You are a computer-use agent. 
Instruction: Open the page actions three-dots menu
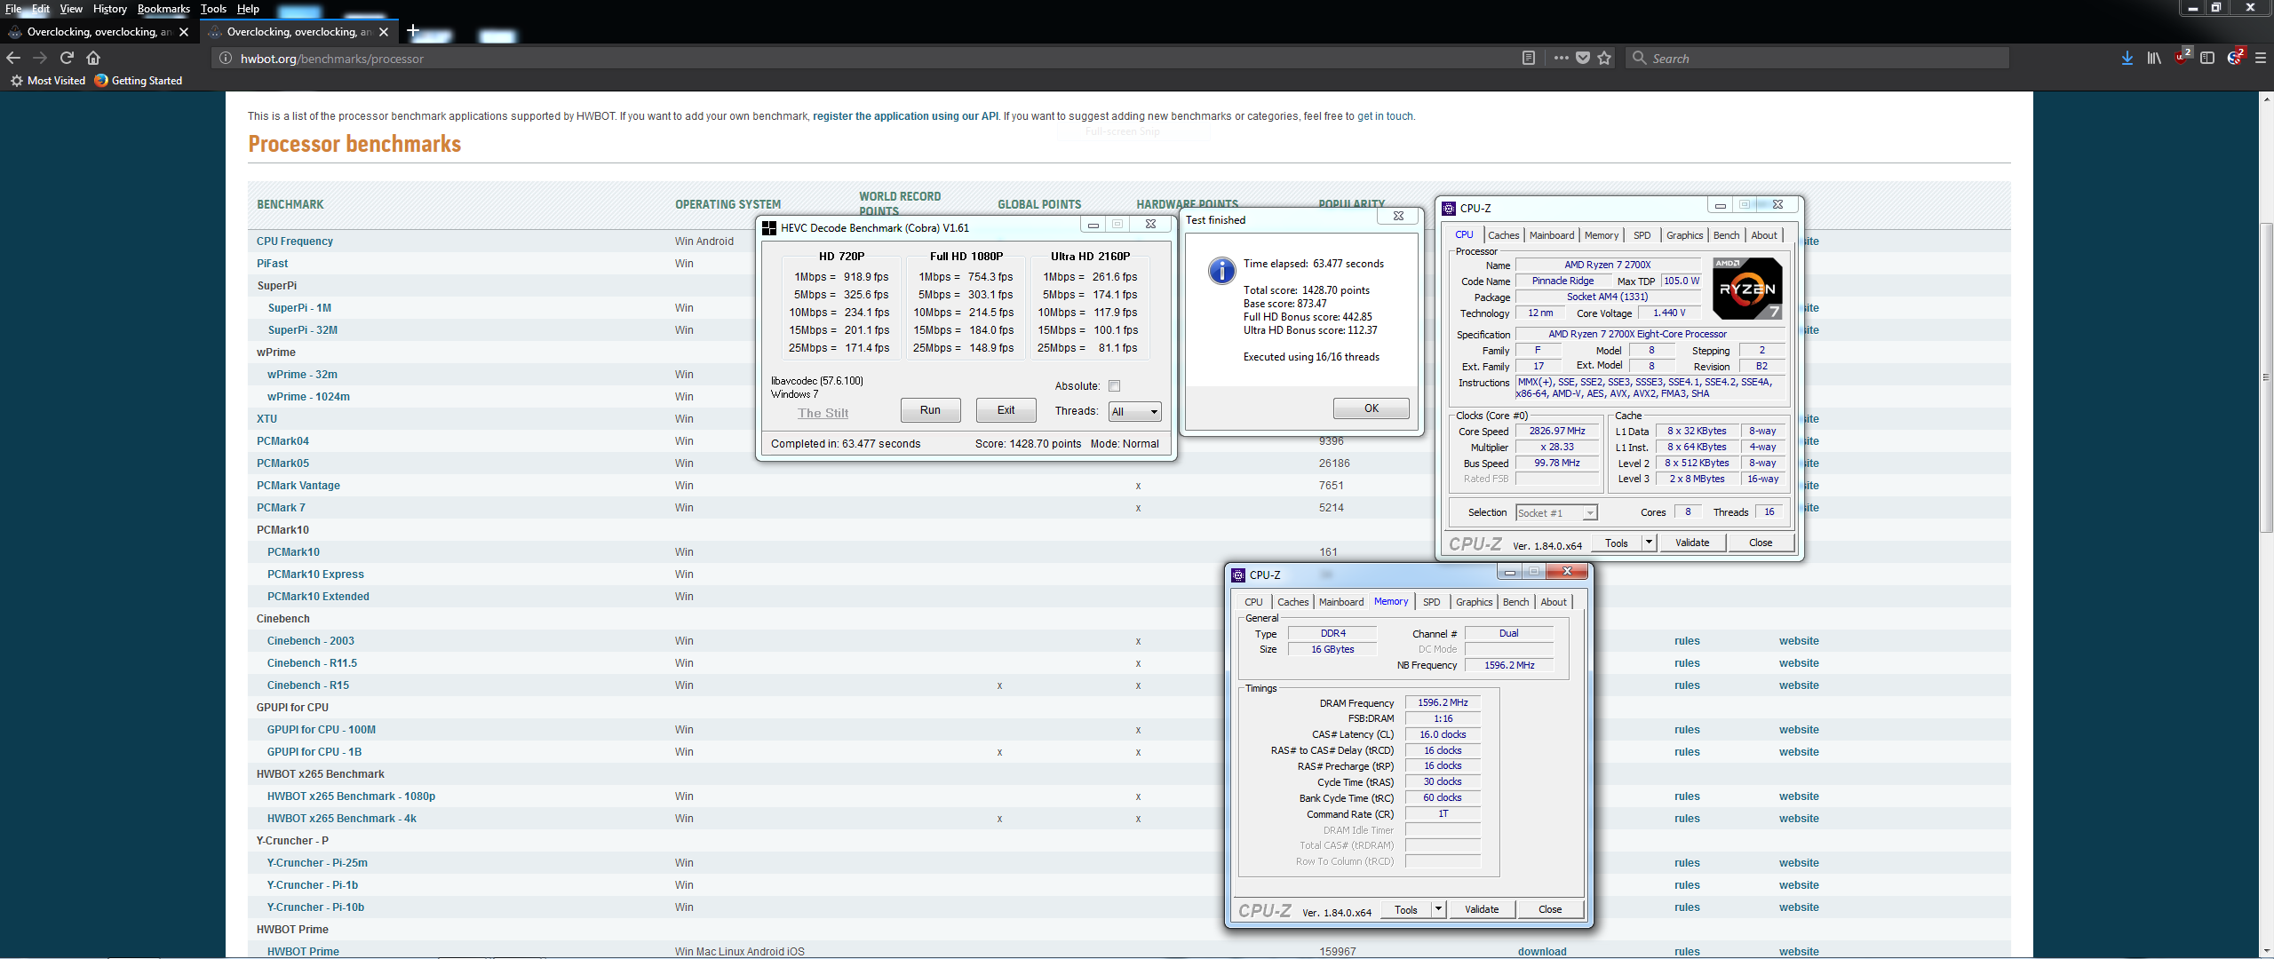(1561, 59)
